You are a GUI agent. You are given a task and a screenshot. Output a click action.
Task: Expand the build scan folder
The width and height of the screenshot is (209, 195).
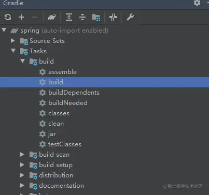pyautogui.click(x=22, y=155)
